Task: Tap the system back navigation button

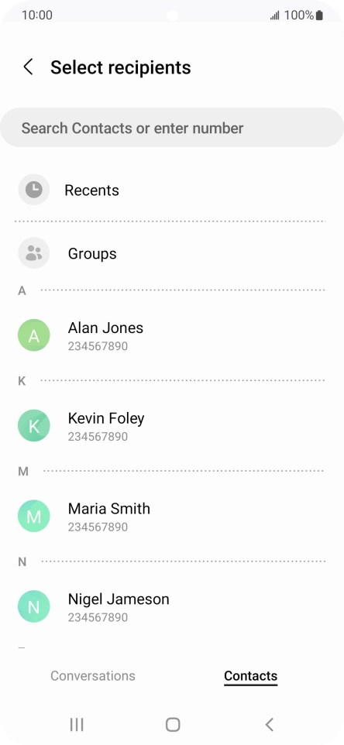Action: click(269, 724)
